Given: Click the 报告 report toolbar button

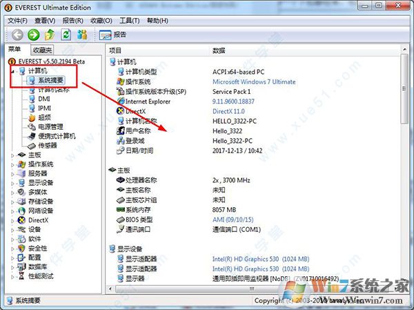Looking at the screenshot, I should 112,35.
